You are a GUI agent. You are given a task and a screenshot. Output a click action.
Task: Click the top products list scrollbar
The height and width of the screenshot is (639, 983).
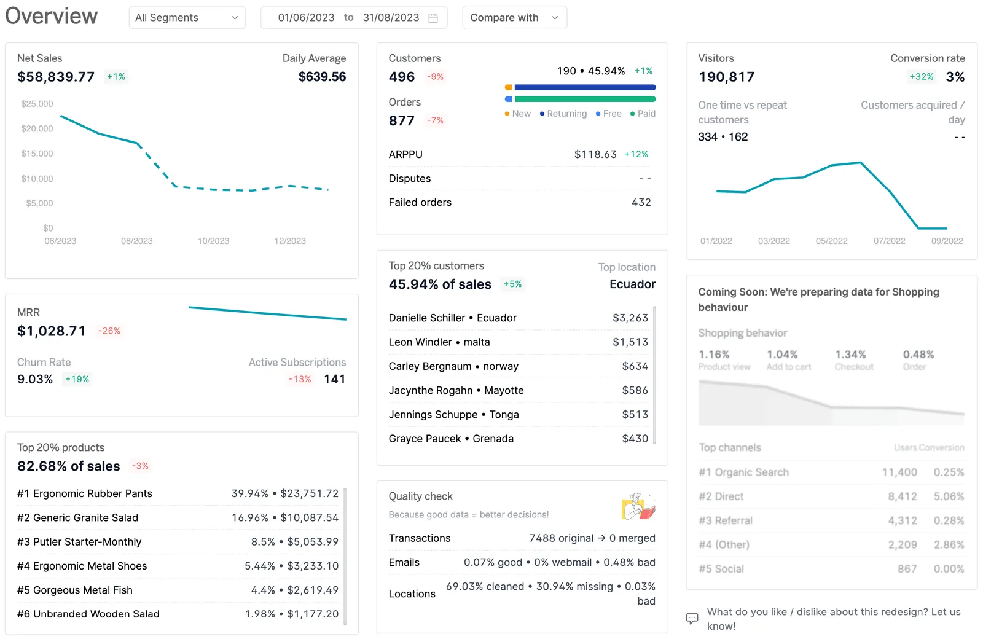tap(345, 556)
